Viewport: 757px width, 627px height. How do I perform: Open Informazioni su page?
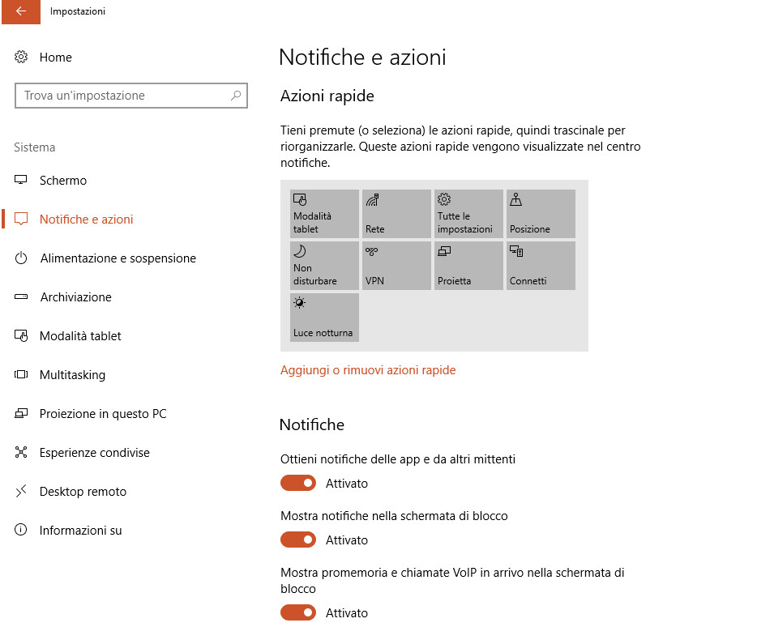[x=80, y=531]
